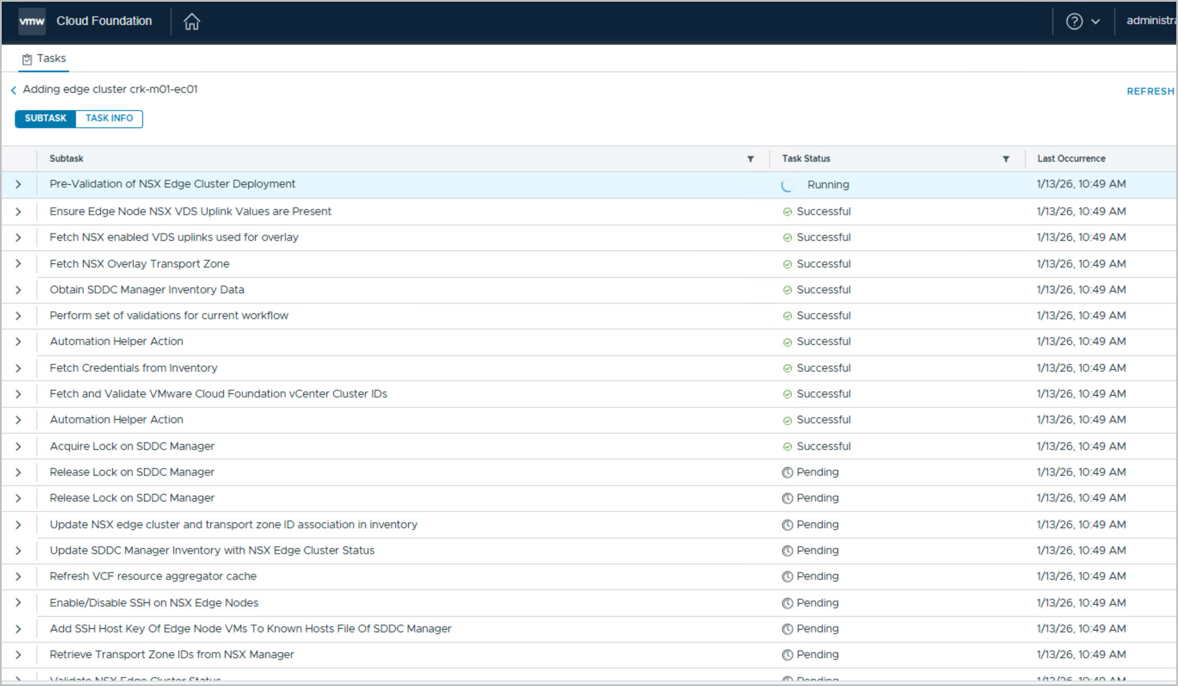Click the Running spinner status icon

787,185
